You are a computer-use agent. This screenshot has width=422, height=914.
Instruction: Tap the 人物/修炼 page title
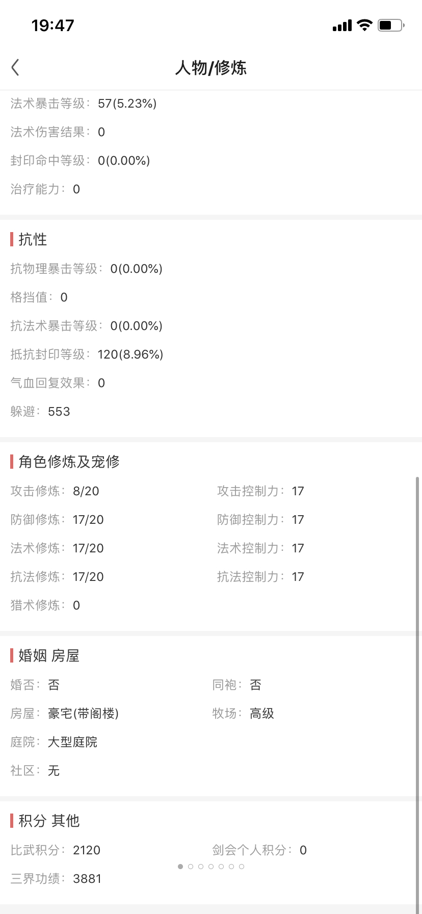211,67
